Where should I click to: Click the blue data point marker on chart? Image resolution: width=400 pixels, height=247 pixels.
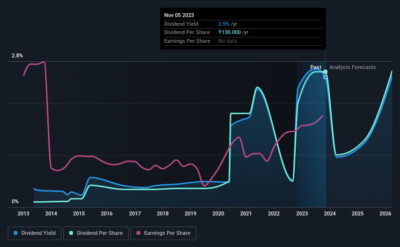[x=325, y=77]
